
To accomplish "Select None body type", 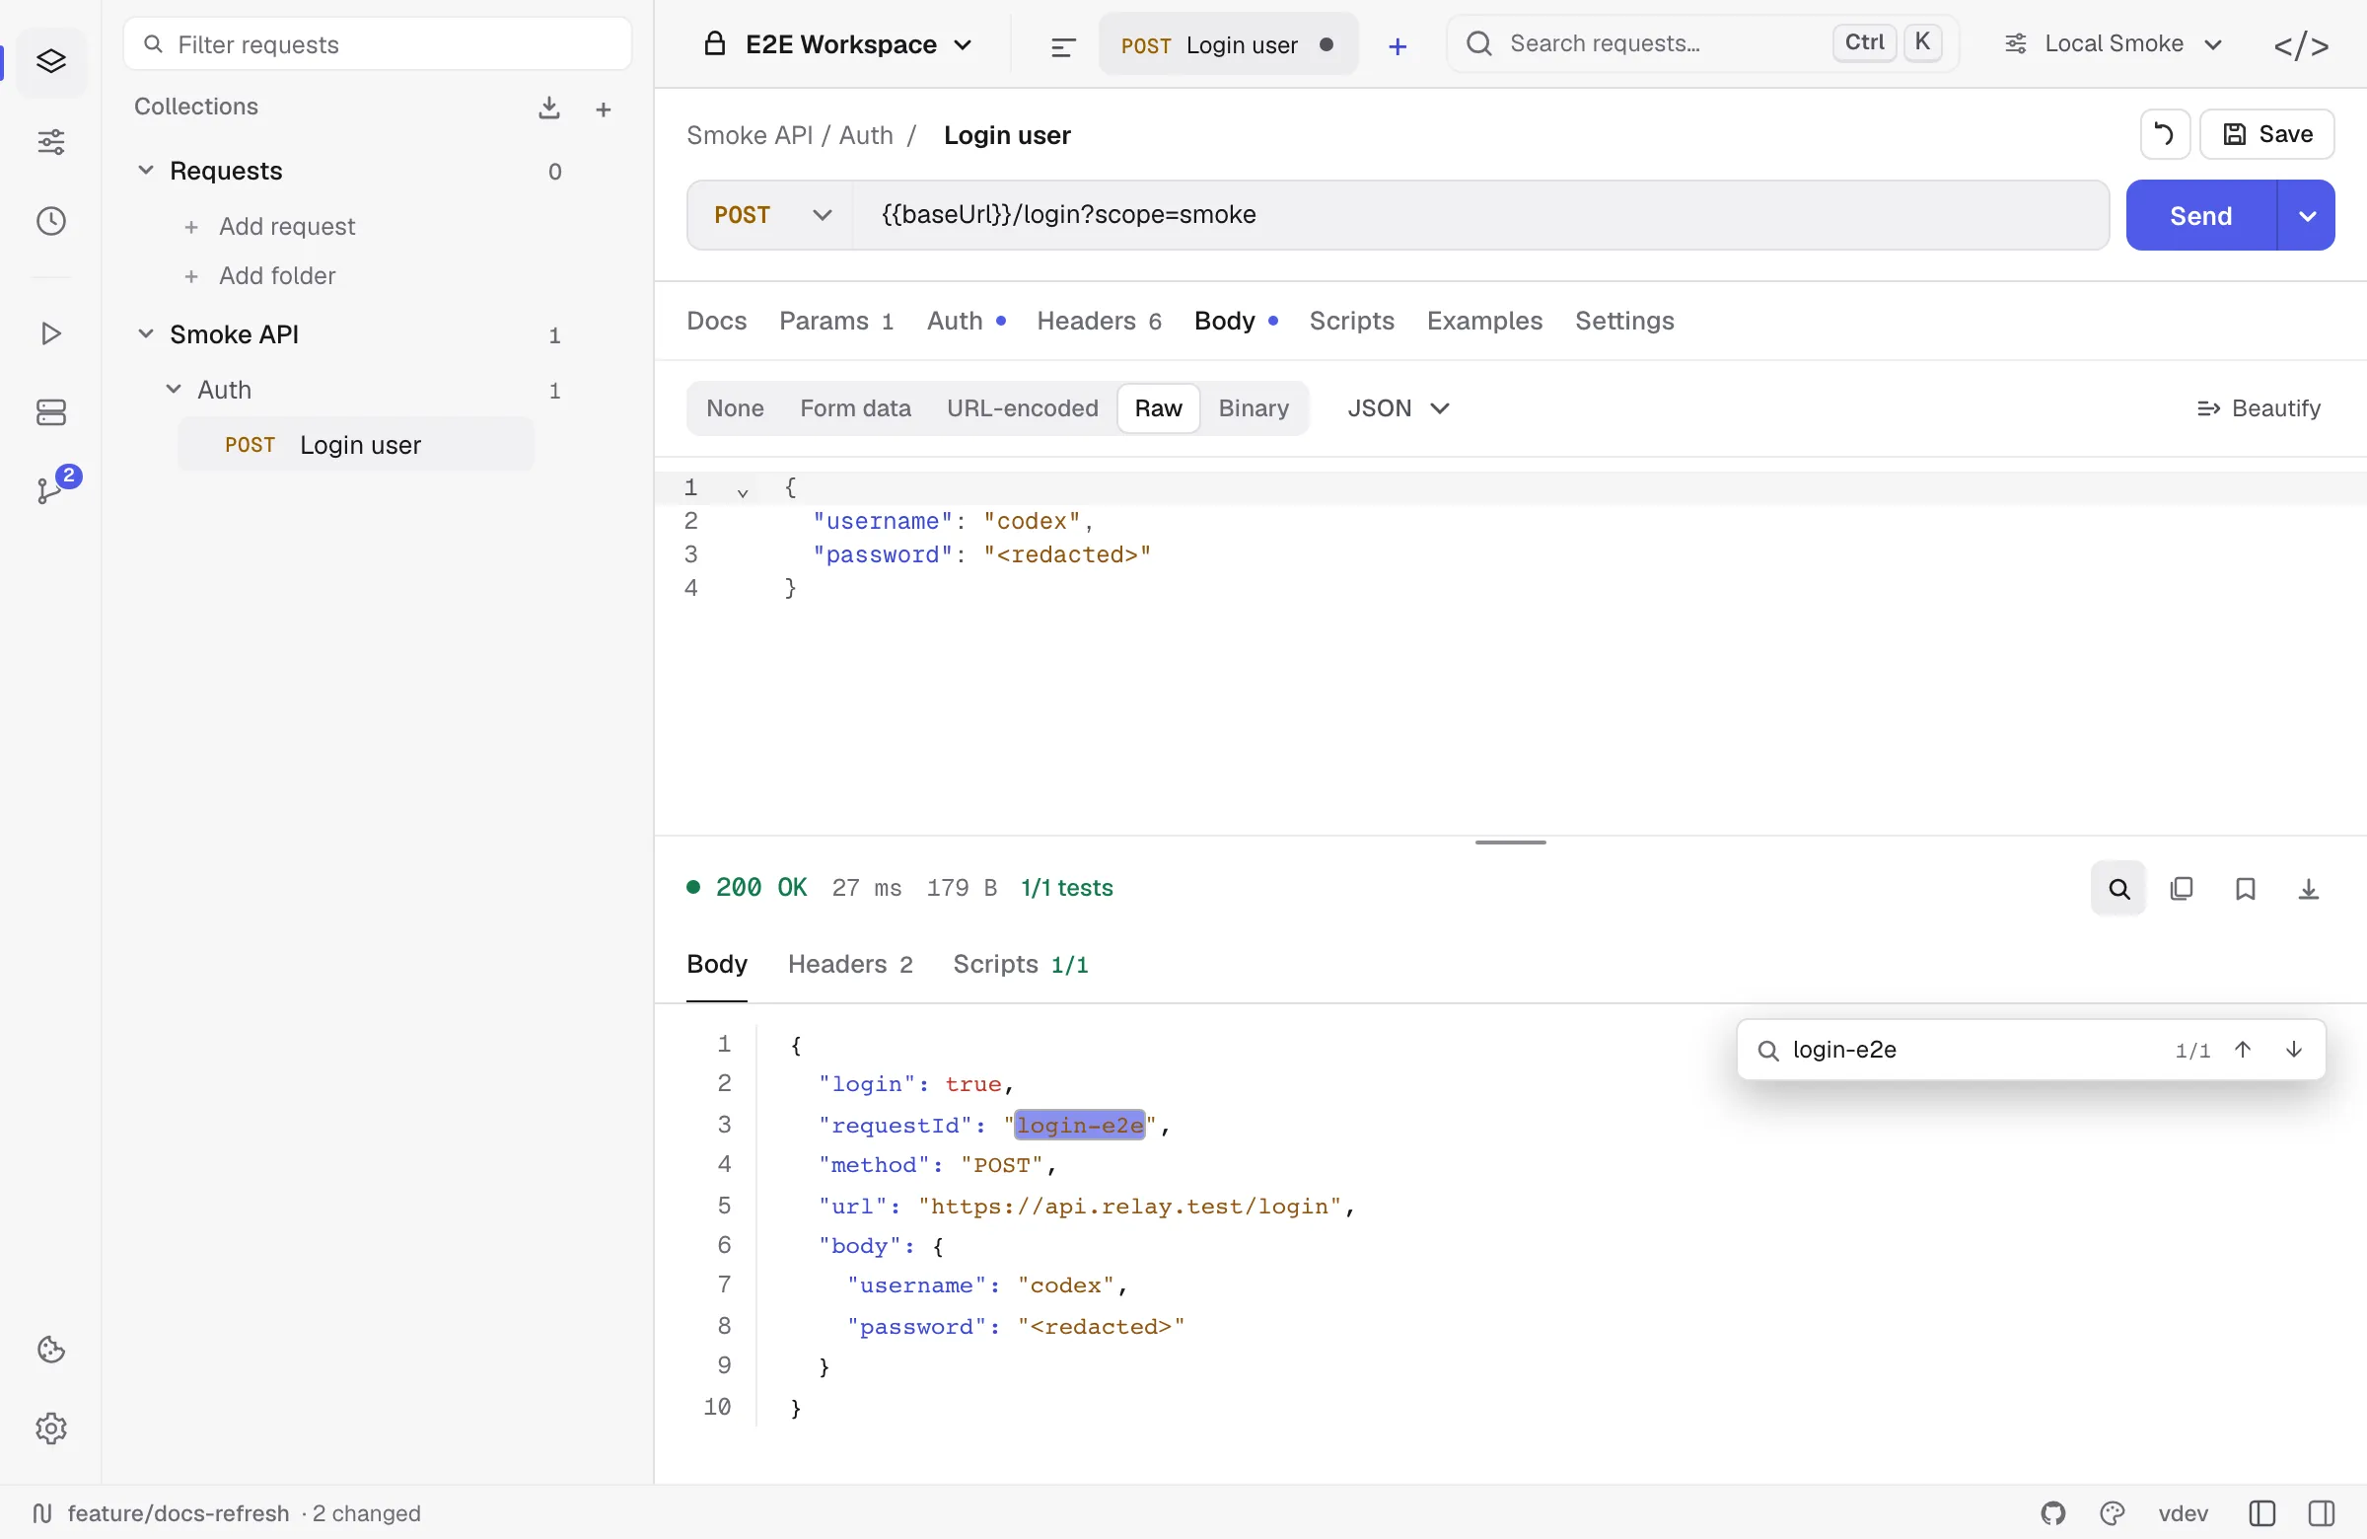I will (x=735, y=407).
